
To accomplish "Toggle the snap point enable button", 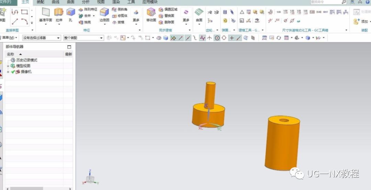I will click(x=173, y=38).
